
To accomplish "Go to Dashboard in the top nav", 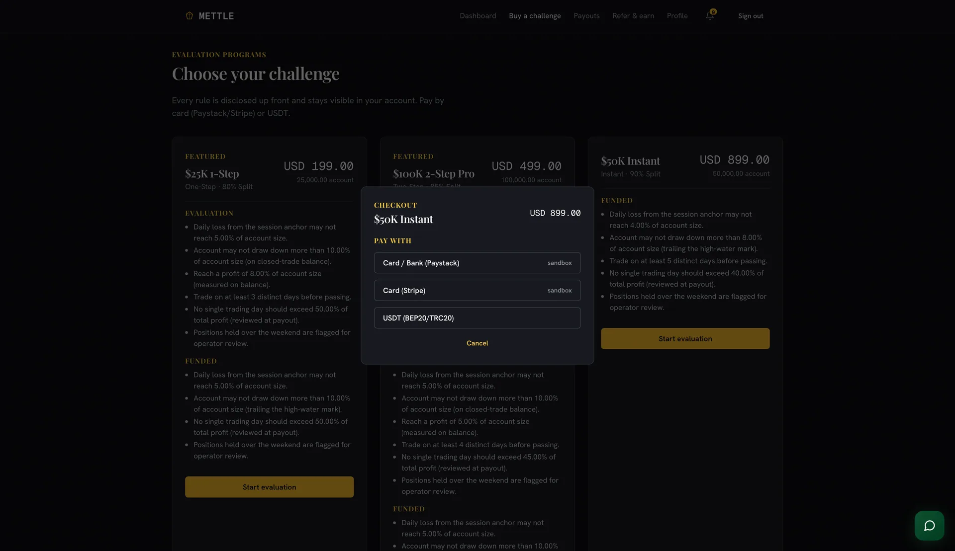I will tap(477, 16).
